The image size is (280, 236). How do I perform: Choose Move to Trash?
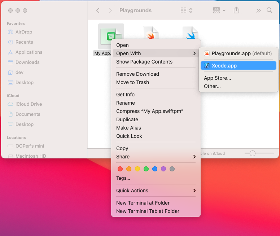point(156,82)
